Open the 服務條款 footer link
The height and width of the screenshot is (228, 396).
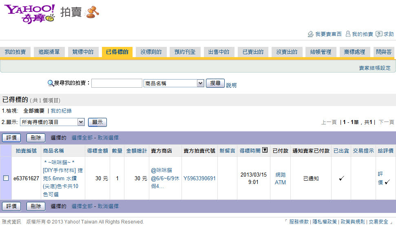tap(299, 222)
